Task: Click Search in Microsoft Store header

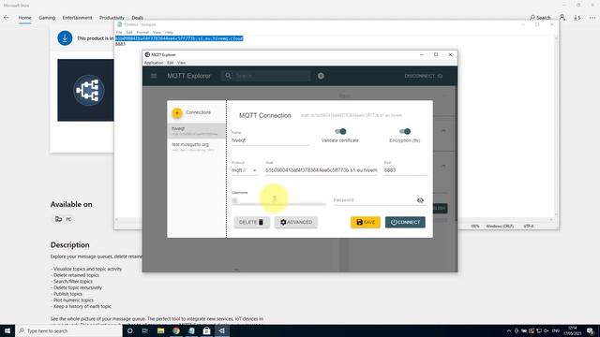Action: (540, 18)
